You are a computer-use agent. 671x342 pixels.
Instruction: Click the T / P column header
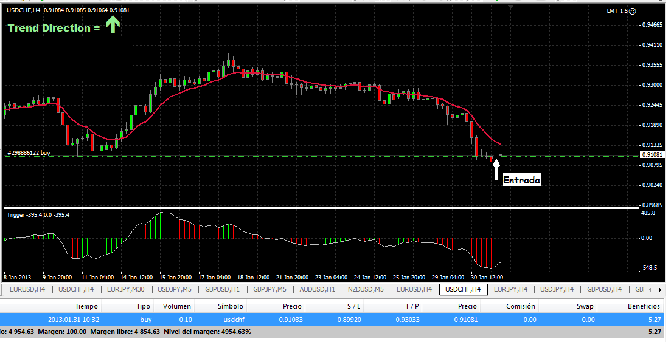tap(412, 306)
